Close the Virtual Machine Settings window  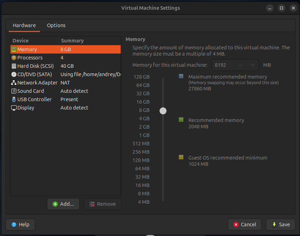click(x=293, y=8)
